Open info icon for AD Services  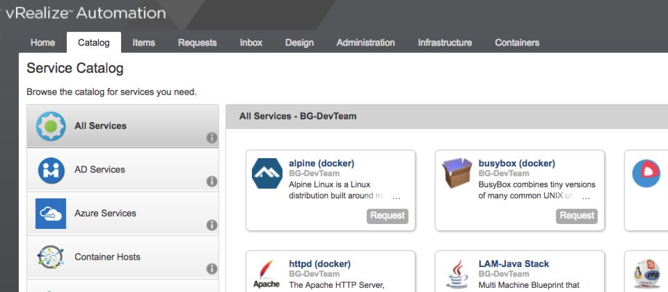click(x=212, y=182)
